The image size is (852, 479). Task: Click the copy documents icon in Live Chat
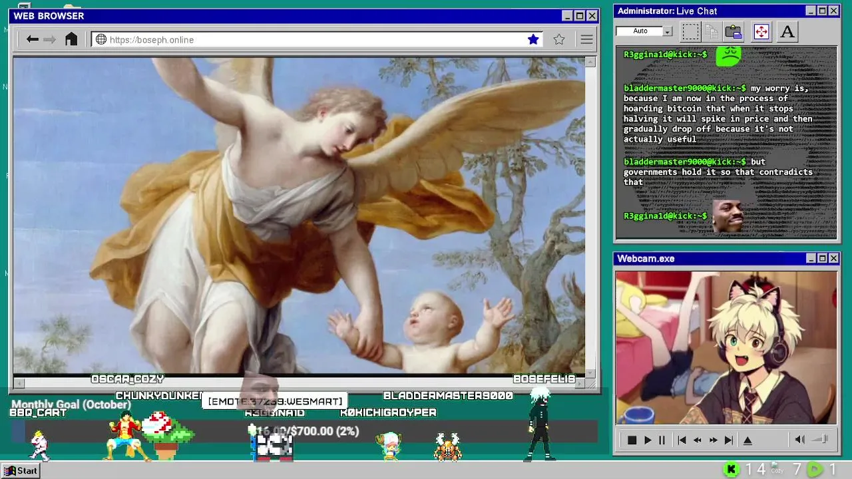712,31
